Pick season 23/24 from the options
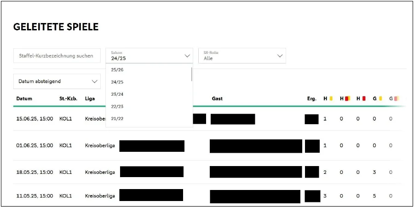The width and height of the screenshot is (414, 207). tap(118, 94)
